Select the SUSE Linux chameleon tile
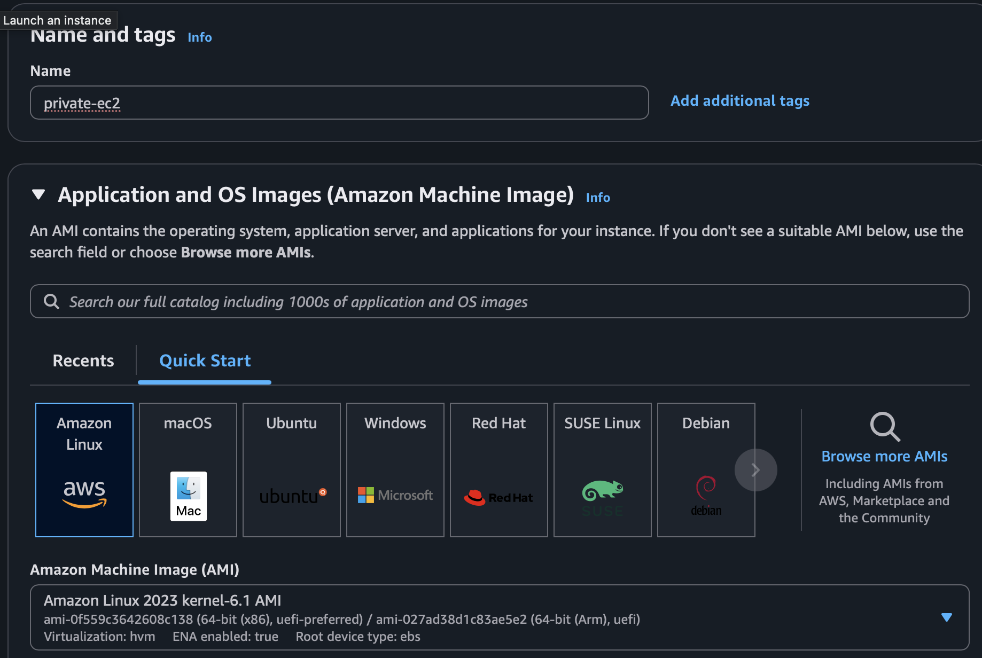982x658 pixels. click(603, 469)
